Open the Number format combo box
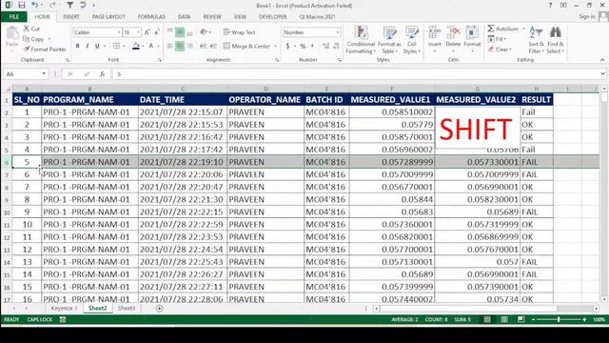The width and height of the screenshot is (609, 343). tap(311, 32)
